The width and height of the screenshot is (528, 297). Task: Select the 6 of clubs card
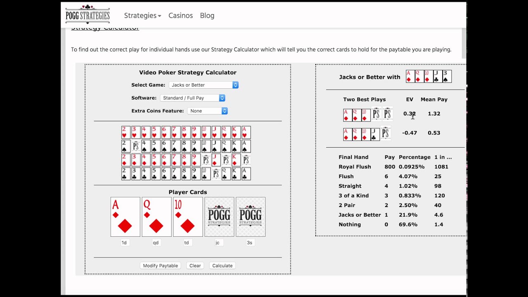tap(166, 174)
